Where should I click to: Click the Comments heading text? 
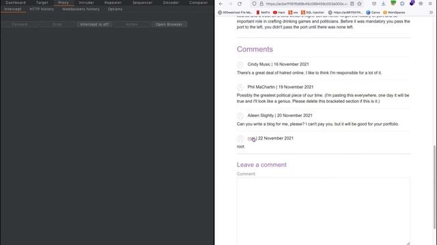(255, 49)
